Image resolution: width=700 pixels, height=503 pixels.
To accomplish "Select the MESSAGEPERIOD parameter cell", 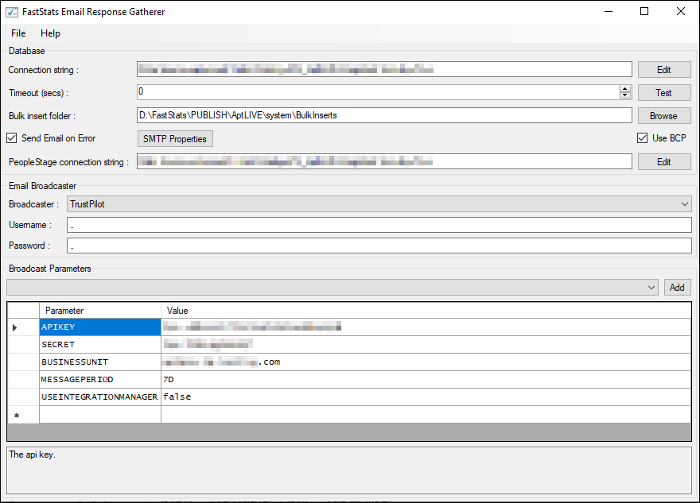I will 100,380.
